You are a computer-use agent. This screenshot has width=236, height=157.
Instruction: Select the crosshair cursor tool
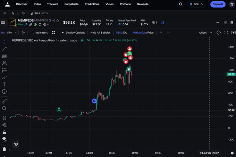[5, 42]
